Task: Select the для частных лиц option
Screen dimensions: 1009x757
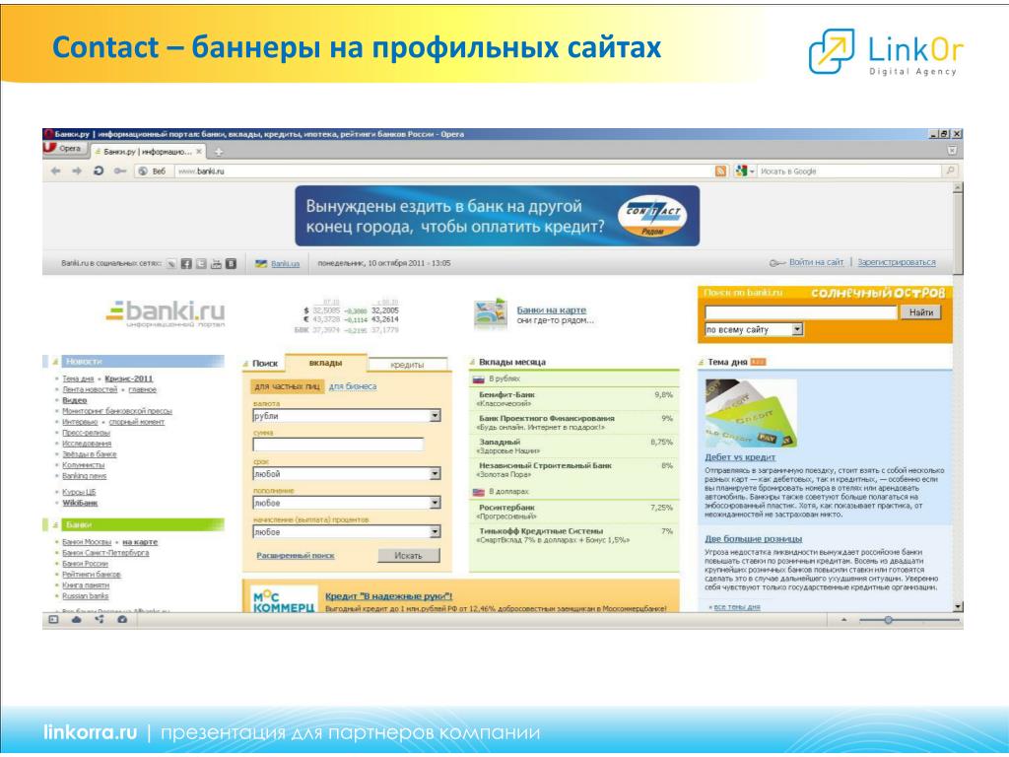Action: 287,386
